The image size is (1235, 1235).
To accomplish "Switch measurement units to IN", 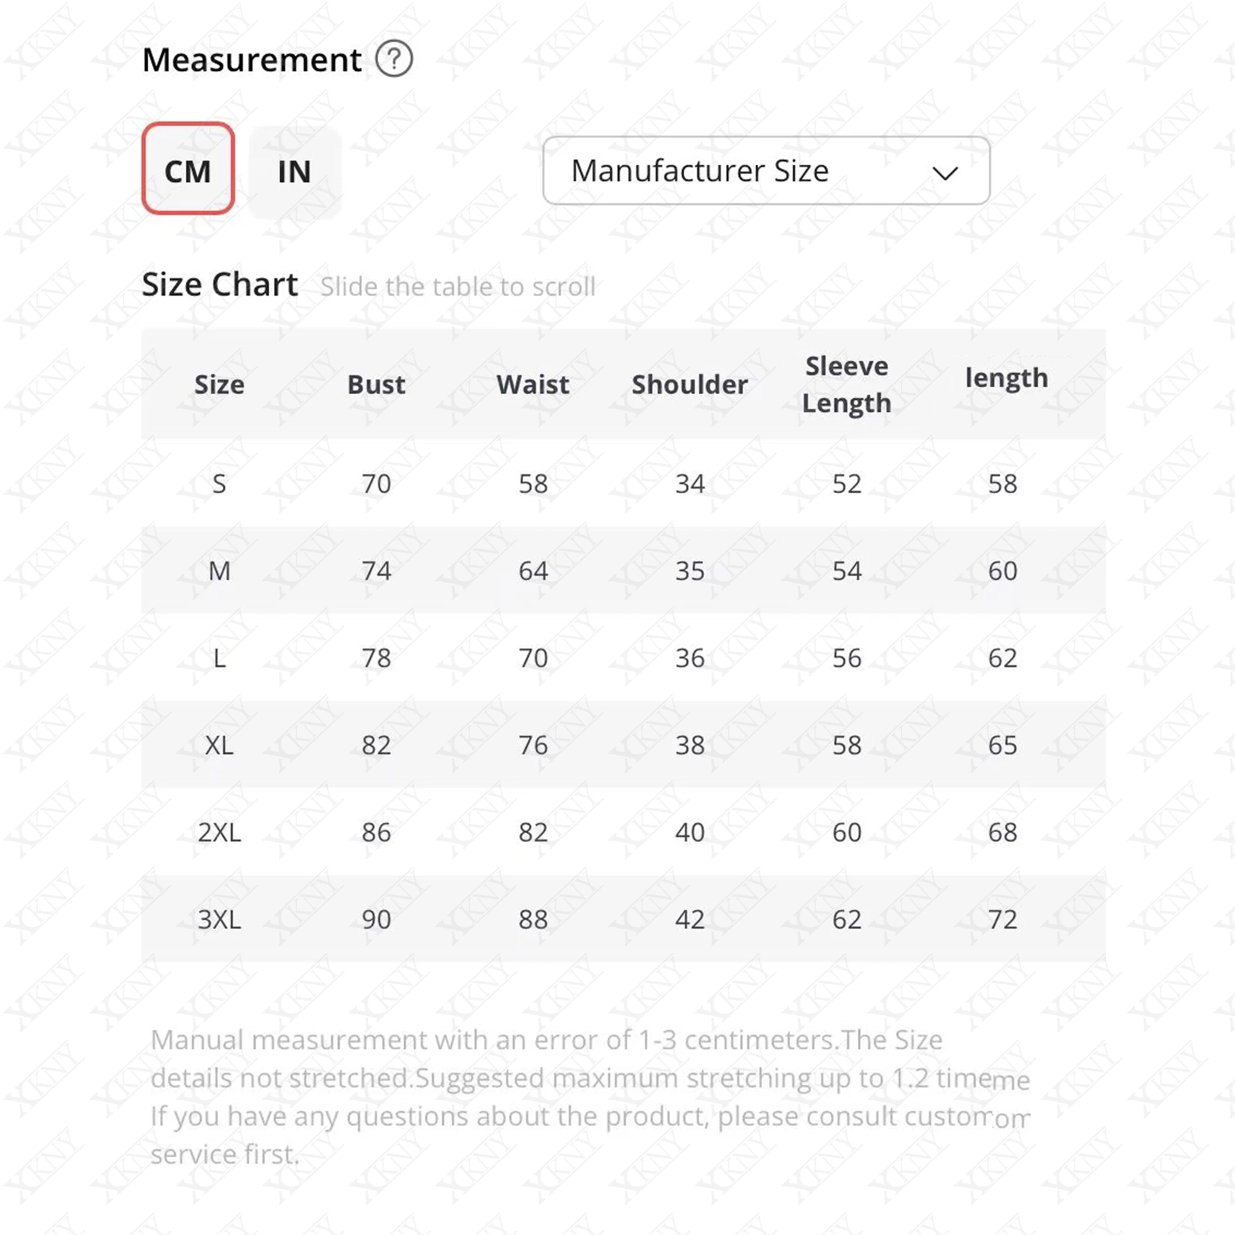I will coord(295,171).
